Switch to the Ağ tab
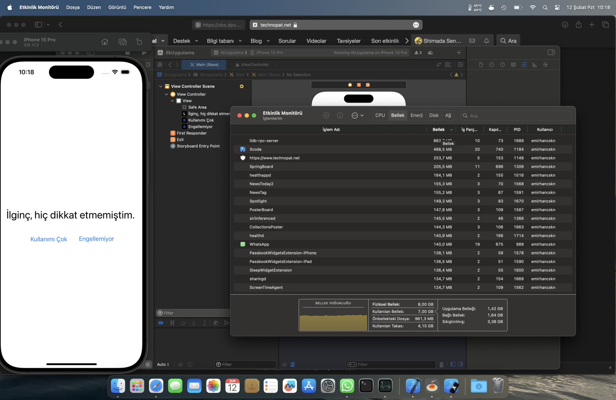Viewport: 616px width, 400px height. 448,116
